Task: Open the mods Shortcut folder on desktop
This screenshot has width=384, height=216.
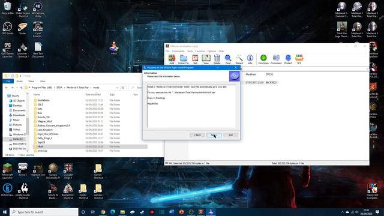Action: point(83,191)
